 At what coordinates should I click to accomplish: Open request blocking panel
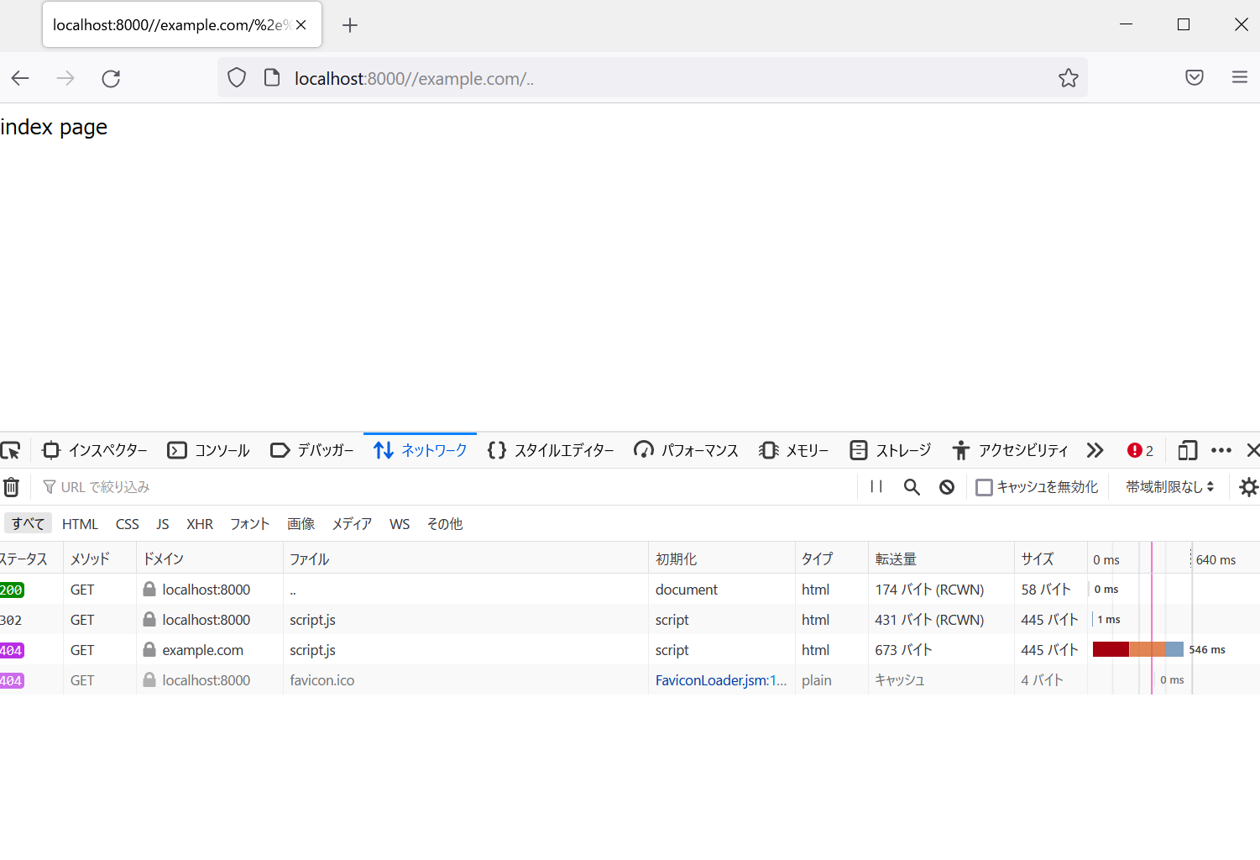[x=947, y=487]
